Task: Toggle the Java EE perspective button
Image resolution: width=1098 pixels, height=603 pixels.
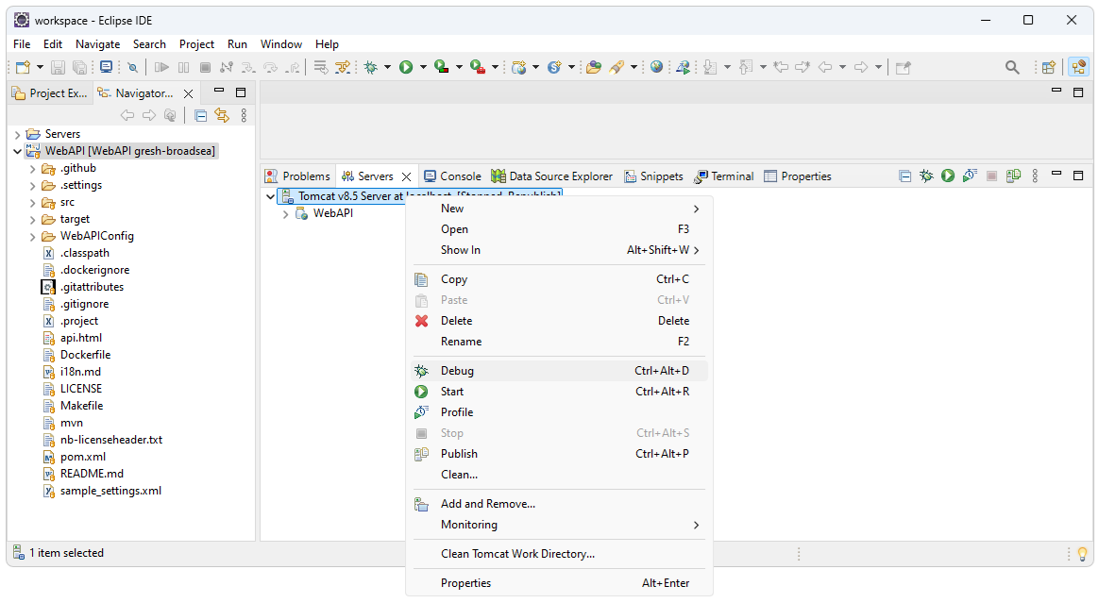Action: 1078,67
